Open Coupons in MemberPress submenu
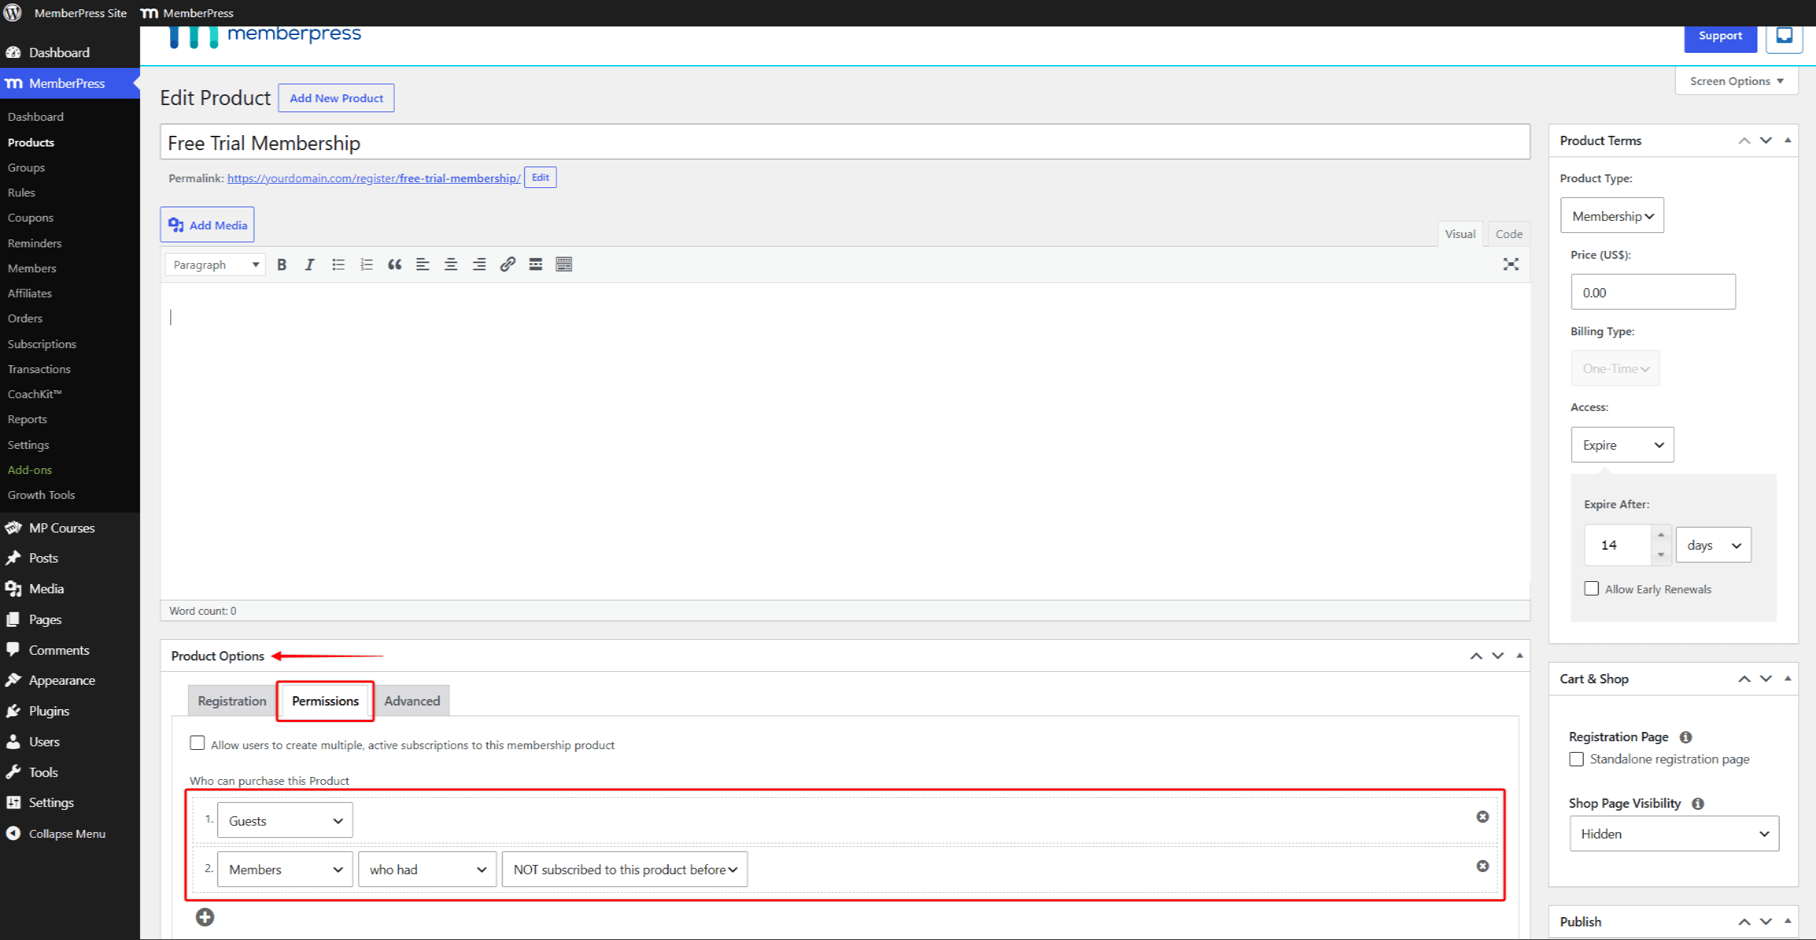The height and width of the screenshot is (940, 1816). (31, 217)
